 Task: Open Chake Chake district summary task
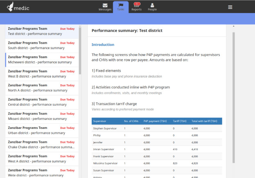click(x=42, y=144)
